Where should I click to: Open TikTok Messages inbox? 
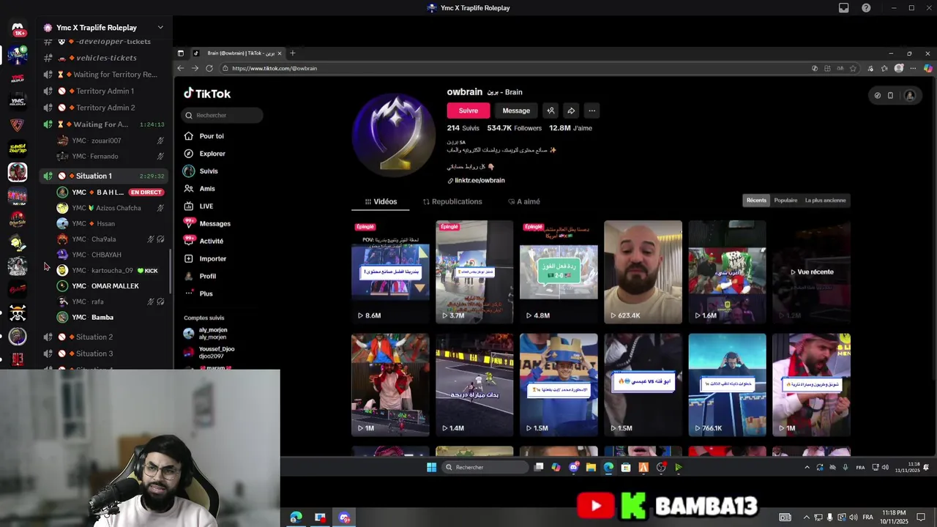click(207, 224)
